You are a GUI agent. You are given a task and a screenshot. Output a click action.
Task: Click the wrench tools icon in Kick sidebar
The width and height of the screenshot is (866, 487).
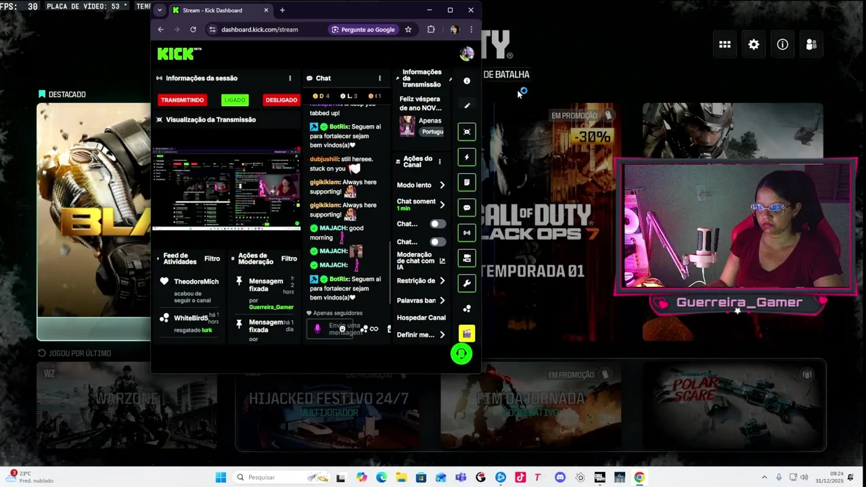tap(467, 283)
